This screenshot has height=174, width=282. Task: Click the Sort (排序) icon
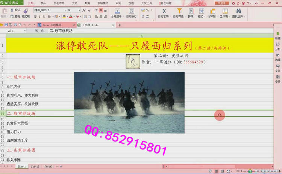tap(191, 11)
